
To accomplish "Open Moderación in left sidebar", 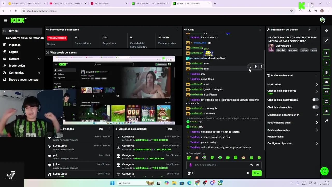I will click(22, 66).
